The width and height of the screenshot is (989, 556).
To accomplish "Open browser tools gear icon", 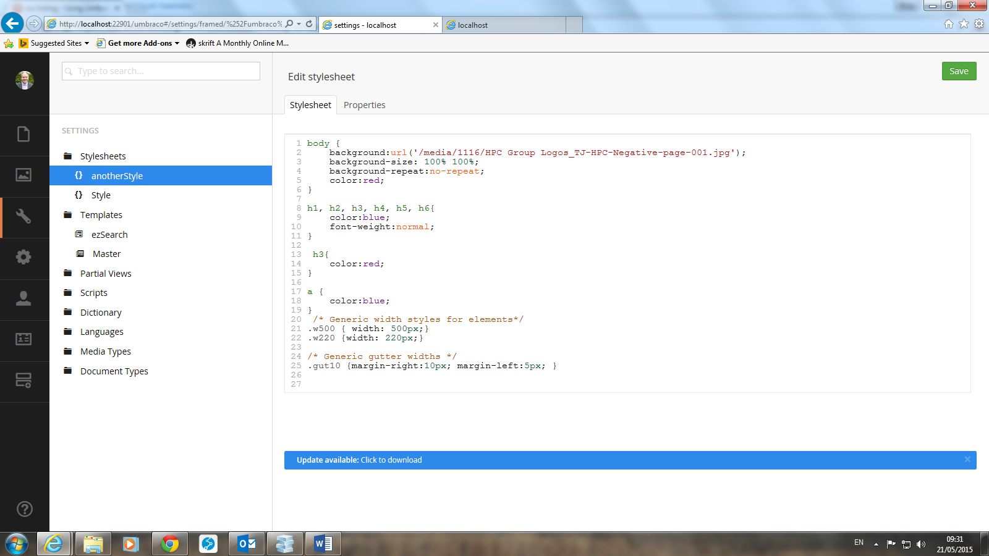I will pos(979,24).
